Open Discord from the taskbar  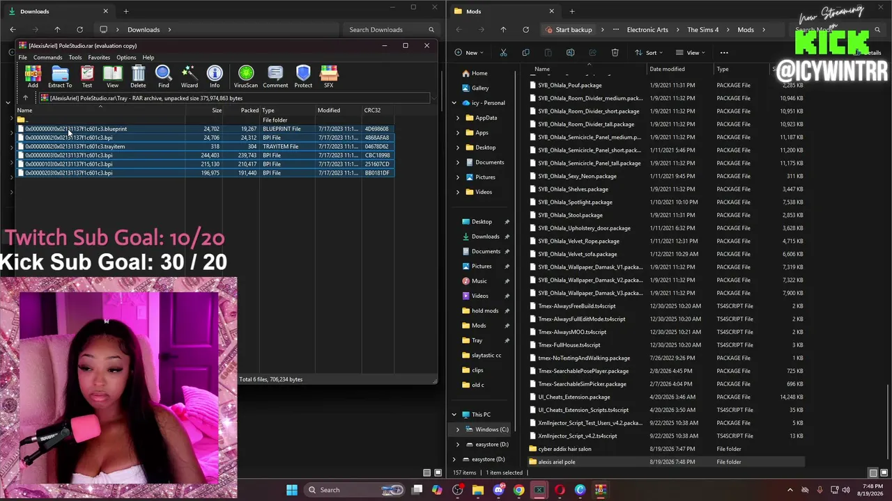pos(498,490)
